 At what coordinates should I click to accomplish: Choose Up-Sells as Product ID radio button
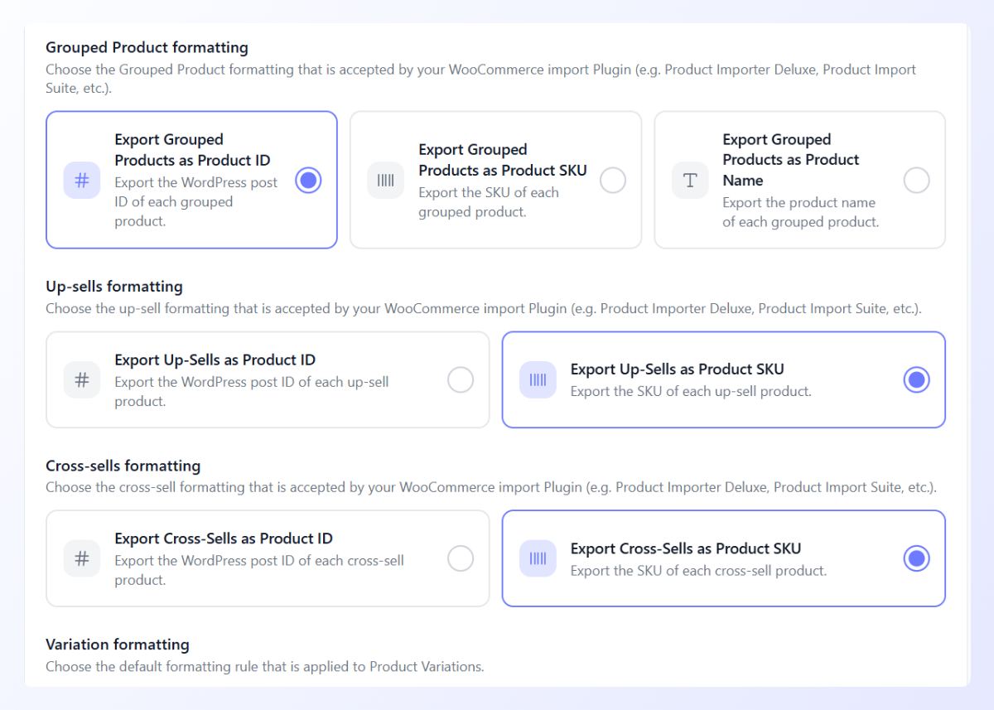tap(461, 379)
